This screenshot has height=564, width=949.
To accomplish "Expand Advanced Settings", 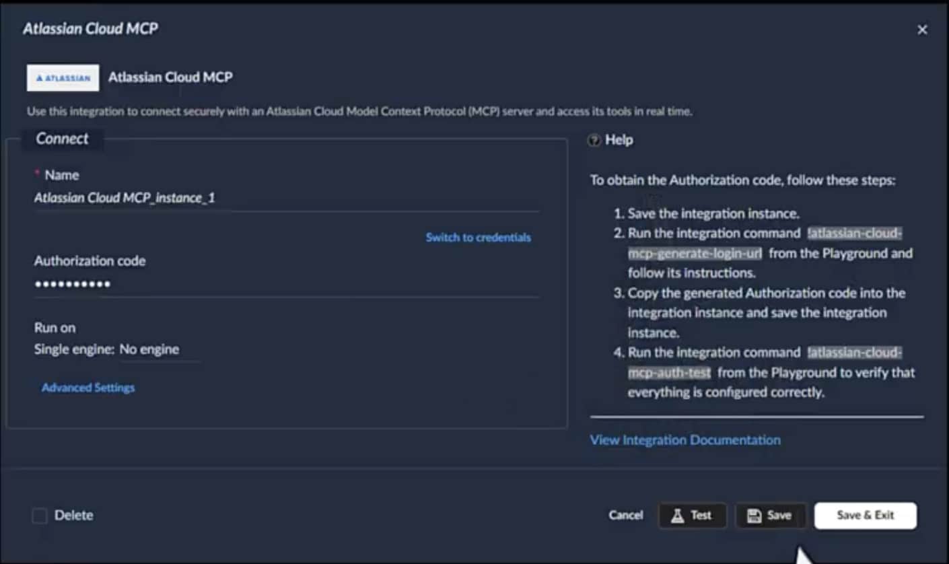I will tap(88, 388).
